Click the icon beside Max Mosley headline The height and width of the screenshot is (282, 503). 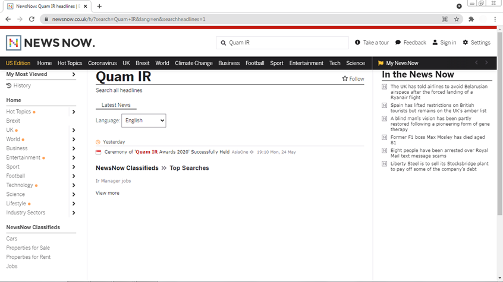pyautogui.click(x=384, y=137)
